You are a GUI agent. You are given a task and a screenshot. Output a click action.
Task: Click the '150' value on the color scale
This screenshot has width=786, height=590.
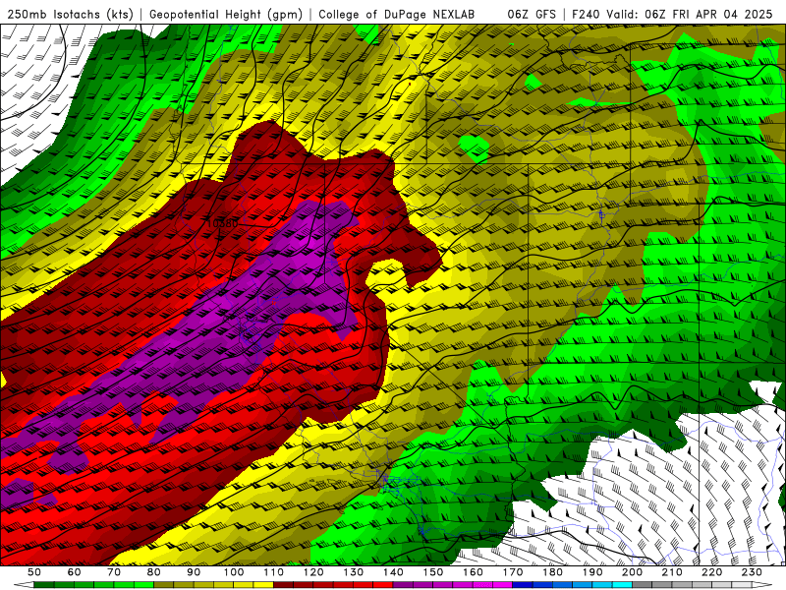[x=432, y=572]
